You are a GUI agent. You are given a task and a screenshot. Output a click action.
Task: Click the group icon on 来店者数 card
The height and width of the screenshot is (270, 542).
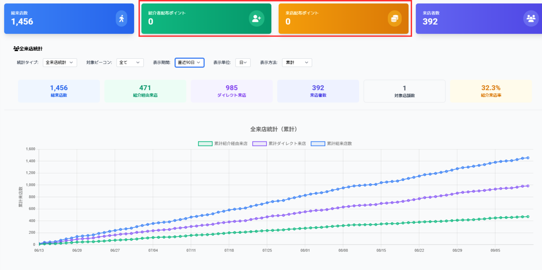[x=531, y=18]
